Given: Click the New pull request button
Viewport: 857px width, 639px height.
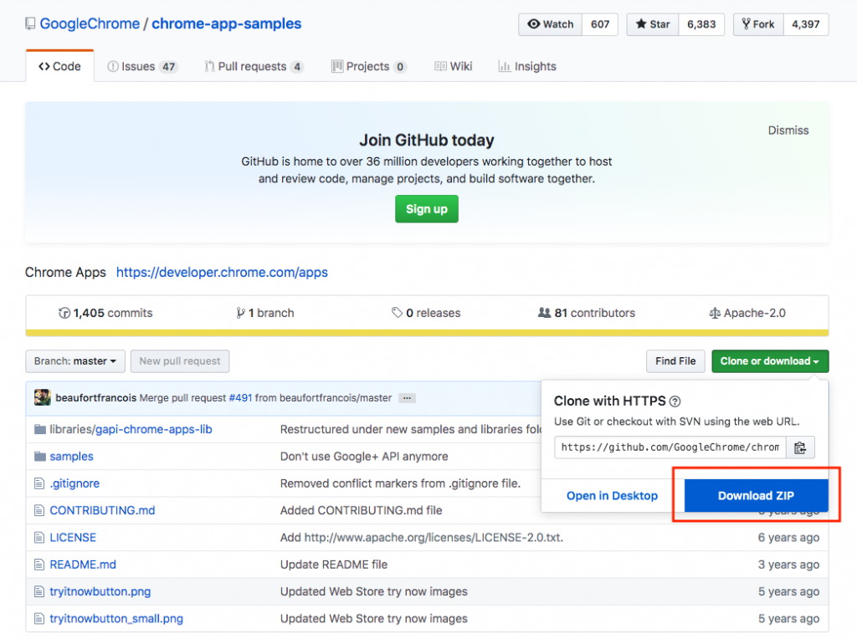Looking at the screenshot, I should pyautogui.click(x=180, y=361).
